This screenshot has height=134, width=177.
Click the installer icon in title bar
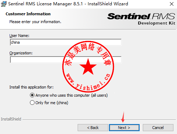tap(4, 4)
